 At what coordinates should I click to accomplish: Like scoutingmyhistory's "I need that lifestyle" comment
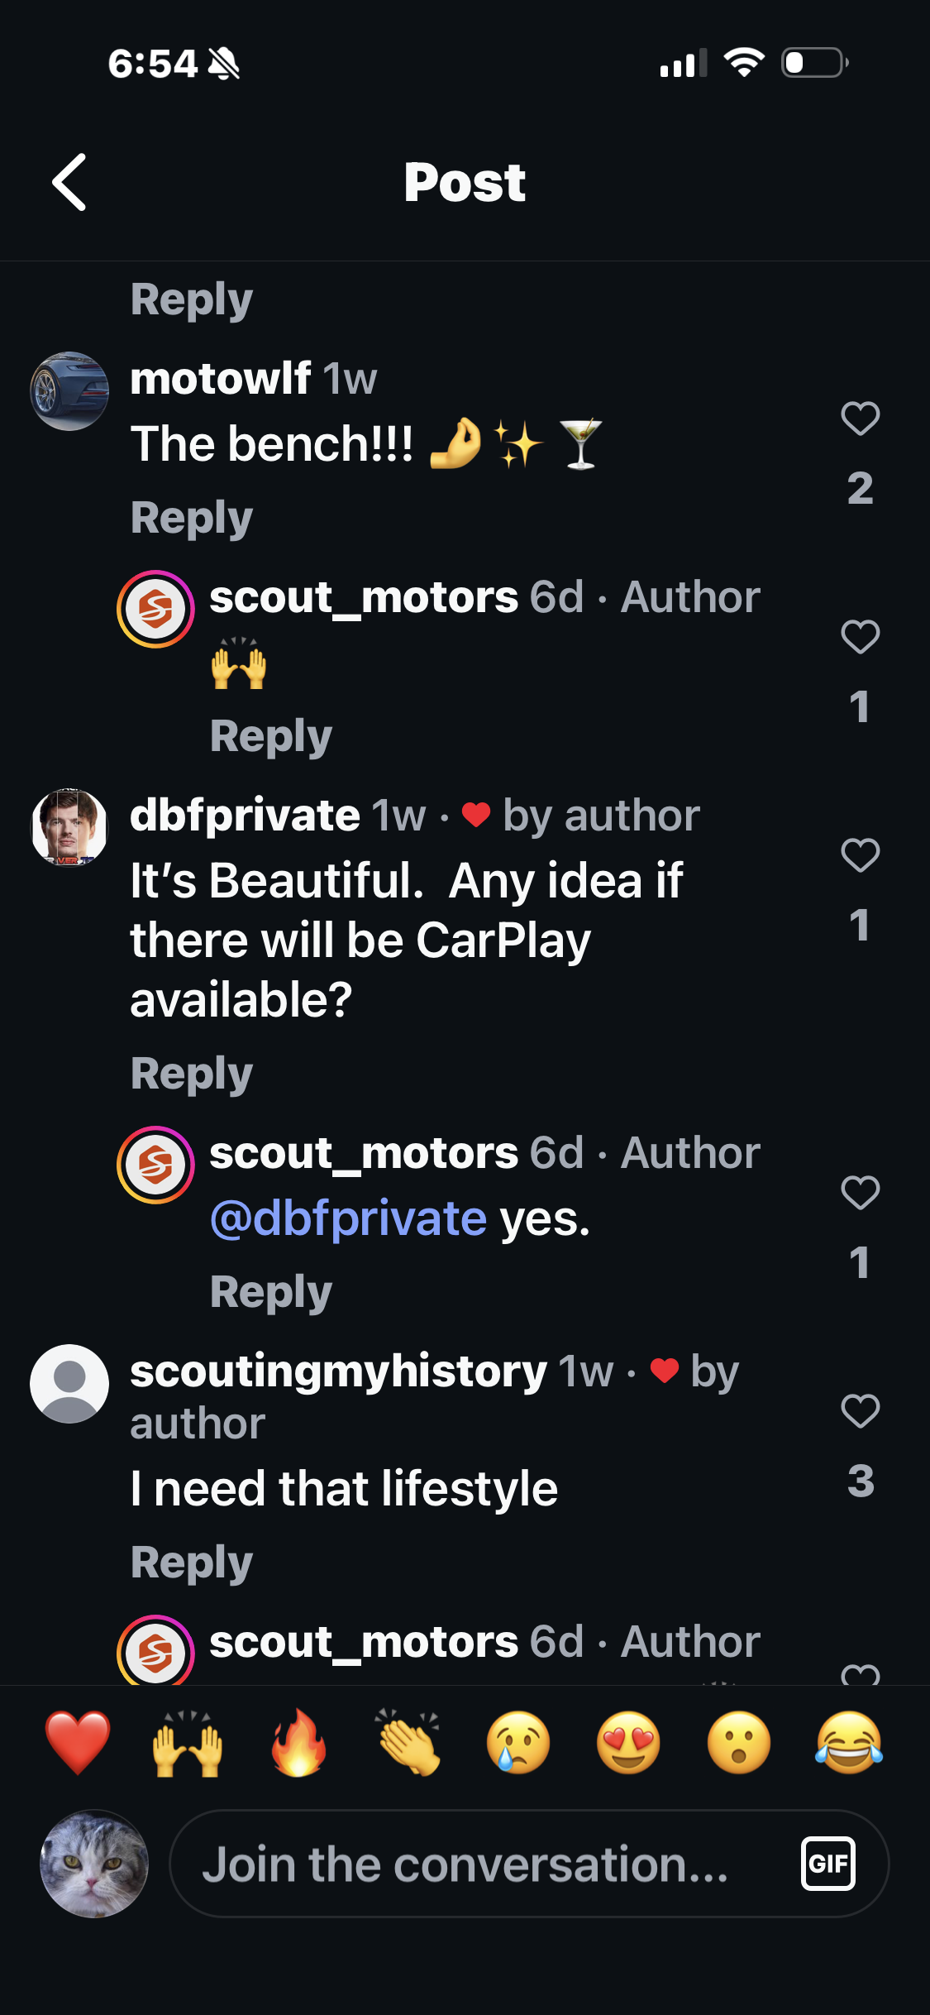point(860,1411)
